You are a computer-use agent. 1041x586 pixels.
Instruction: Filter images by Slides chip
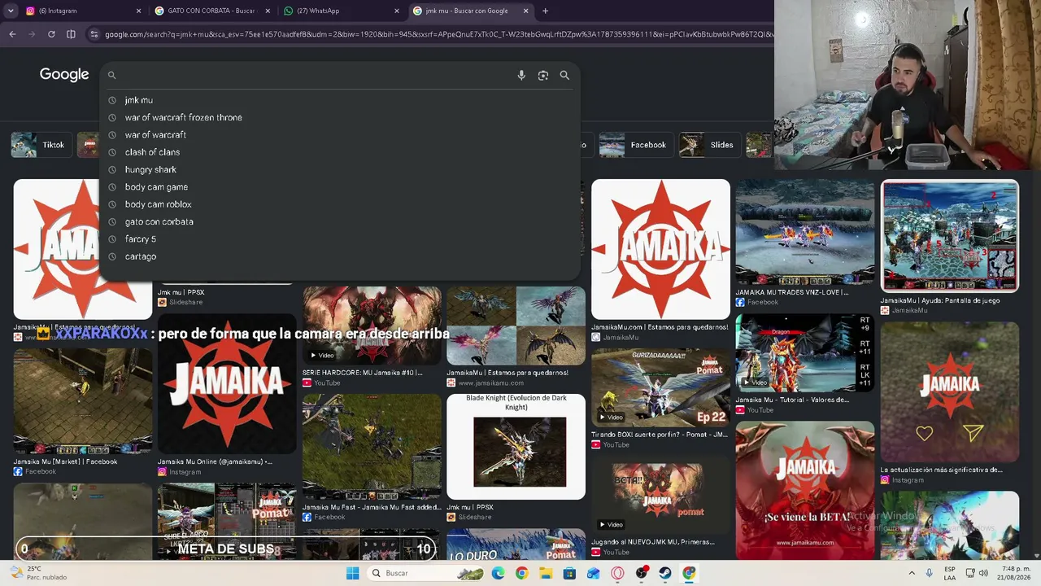pyautogui.click(x=708, y=145)
